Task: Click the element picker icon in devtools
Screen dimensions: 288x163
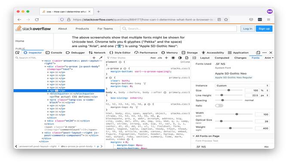Action: tap(18, 53)
